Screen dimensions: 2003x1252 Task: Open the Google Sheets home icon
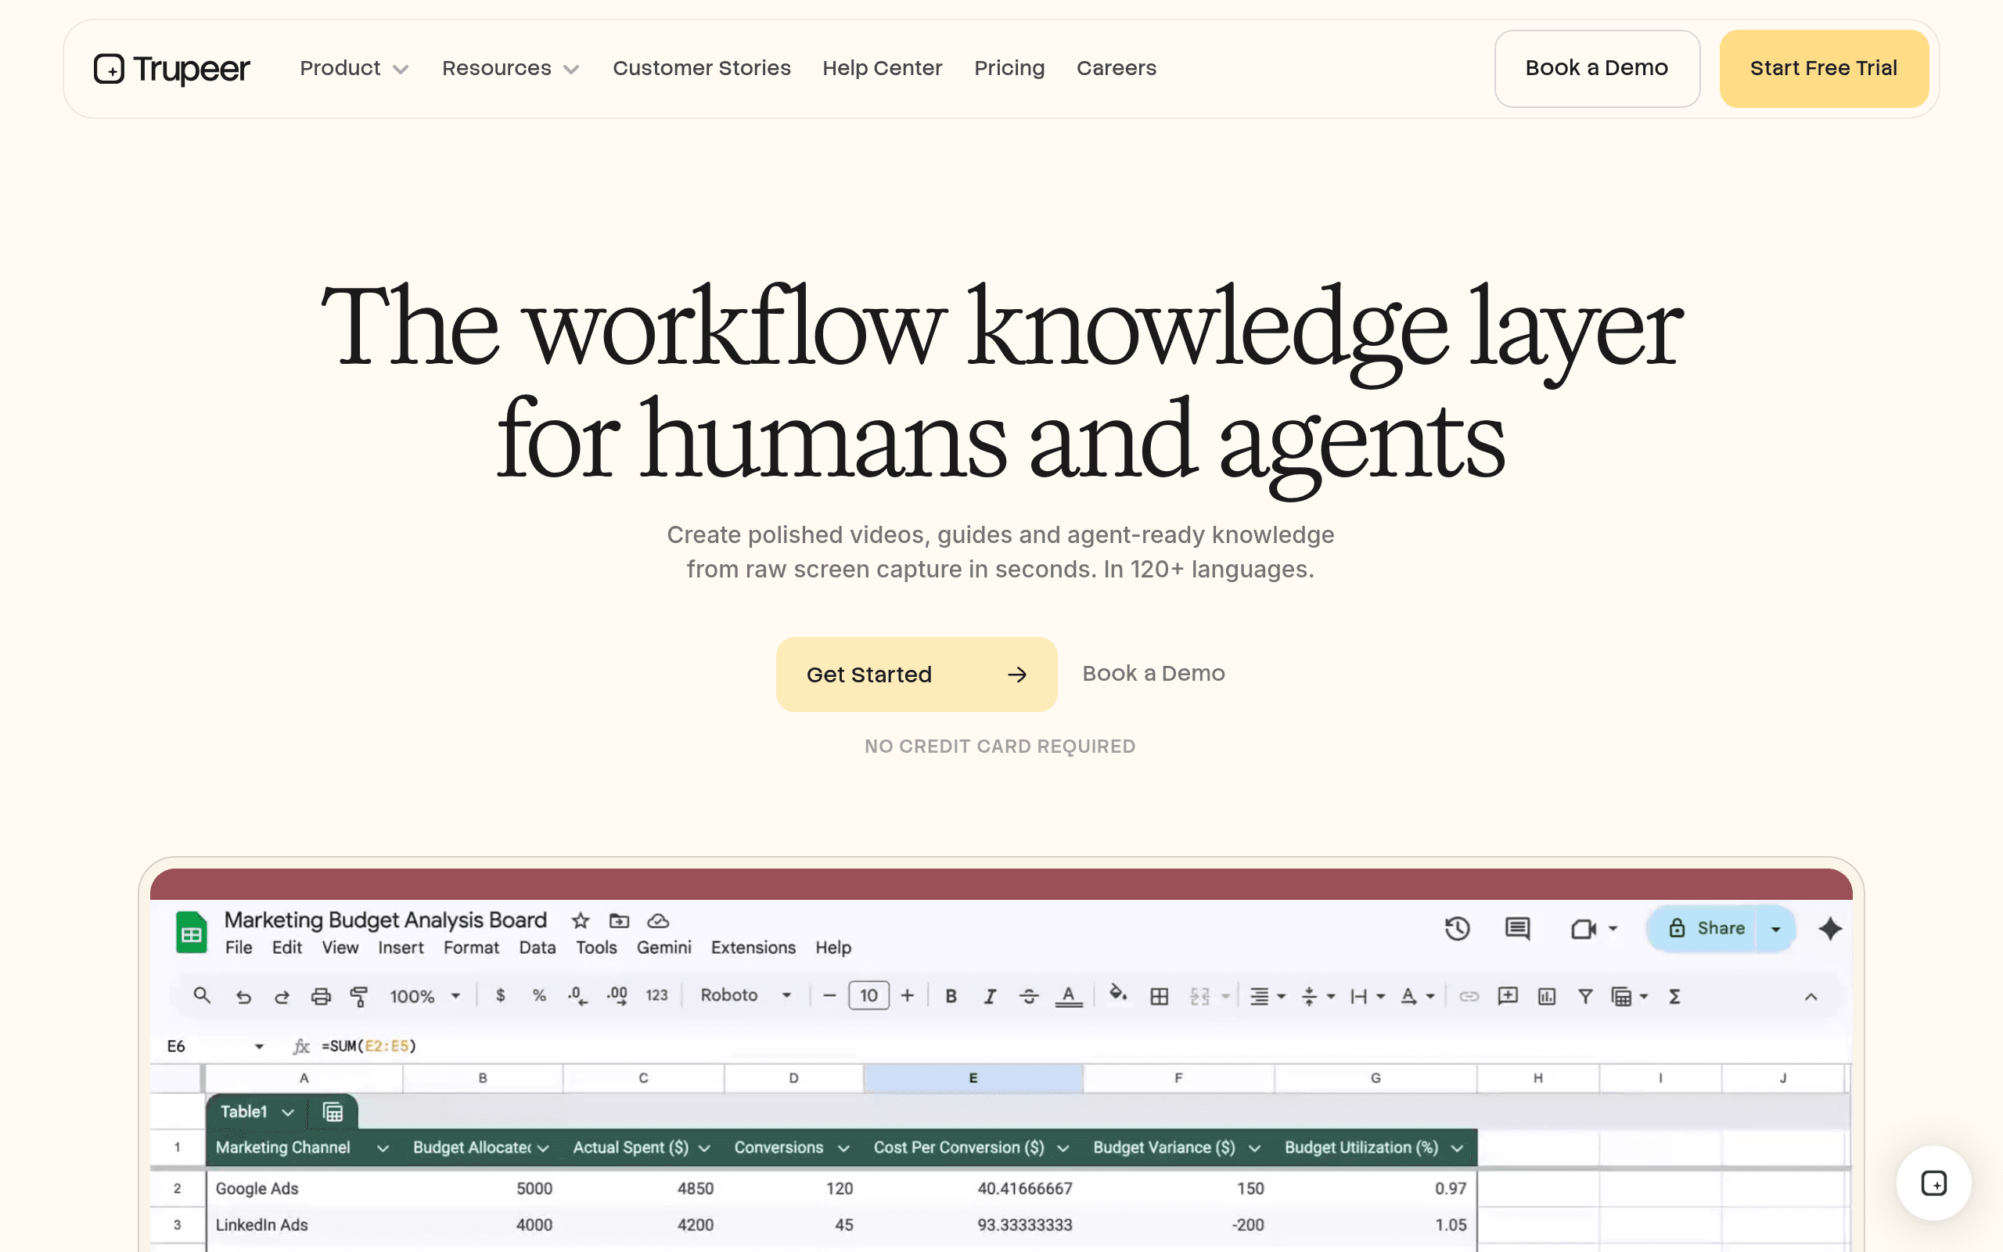click(x=191, y=934)
